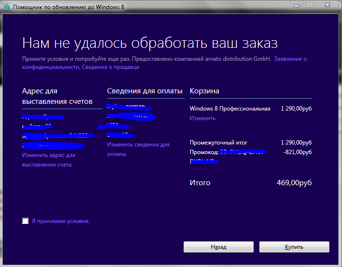Click the Назад button
This screenshot has height=267, width=342.
218,247
